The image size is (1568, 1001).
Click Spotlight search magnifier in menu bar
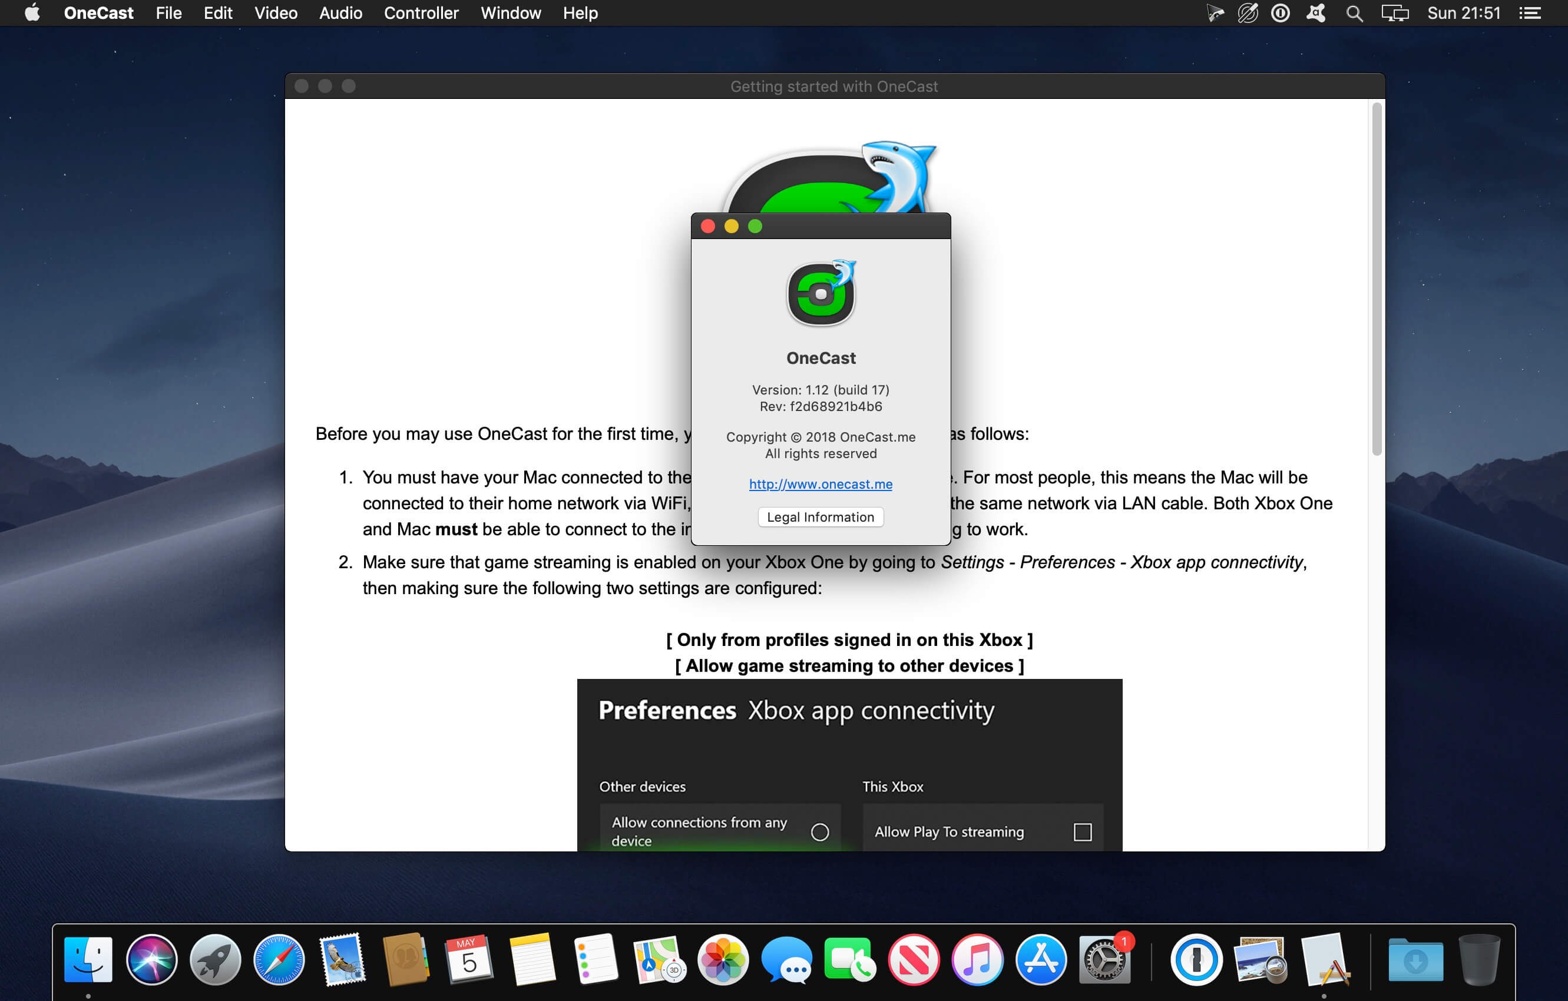tap(1354, 13)
